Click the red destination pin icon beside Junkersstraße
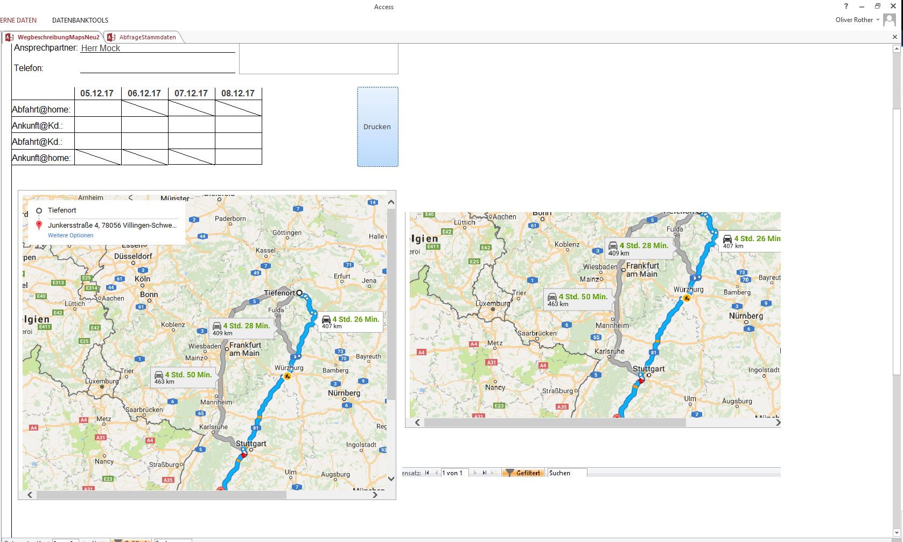Image resolution: width=903 pixels, height=542 pixels. [x=39, y=225]
